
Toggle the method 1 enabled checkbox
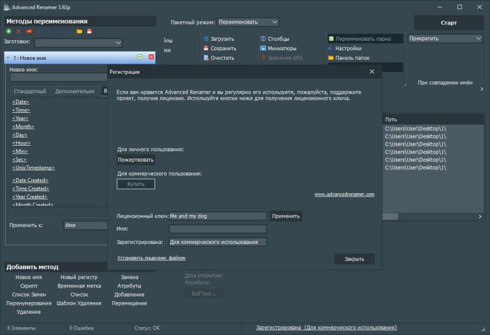(x=140, y=57)
